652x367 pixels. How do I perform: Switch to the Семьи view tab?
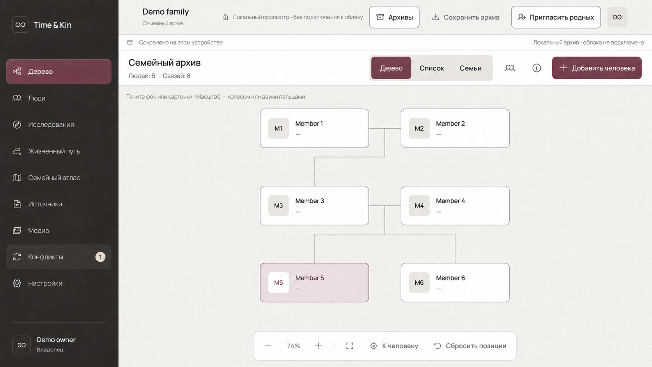[470, 68]
